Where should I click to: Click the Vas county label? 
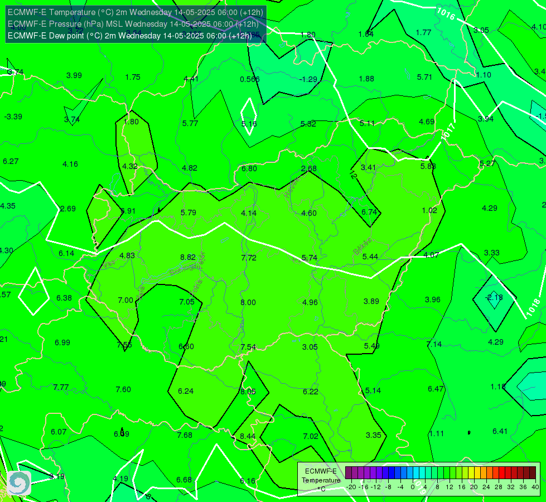coord(110,264)
